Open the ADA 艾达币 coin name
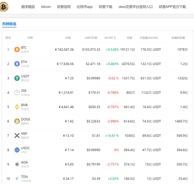Image resolution: width=194 pixels, height=184 pixels. tap(25, 164)
